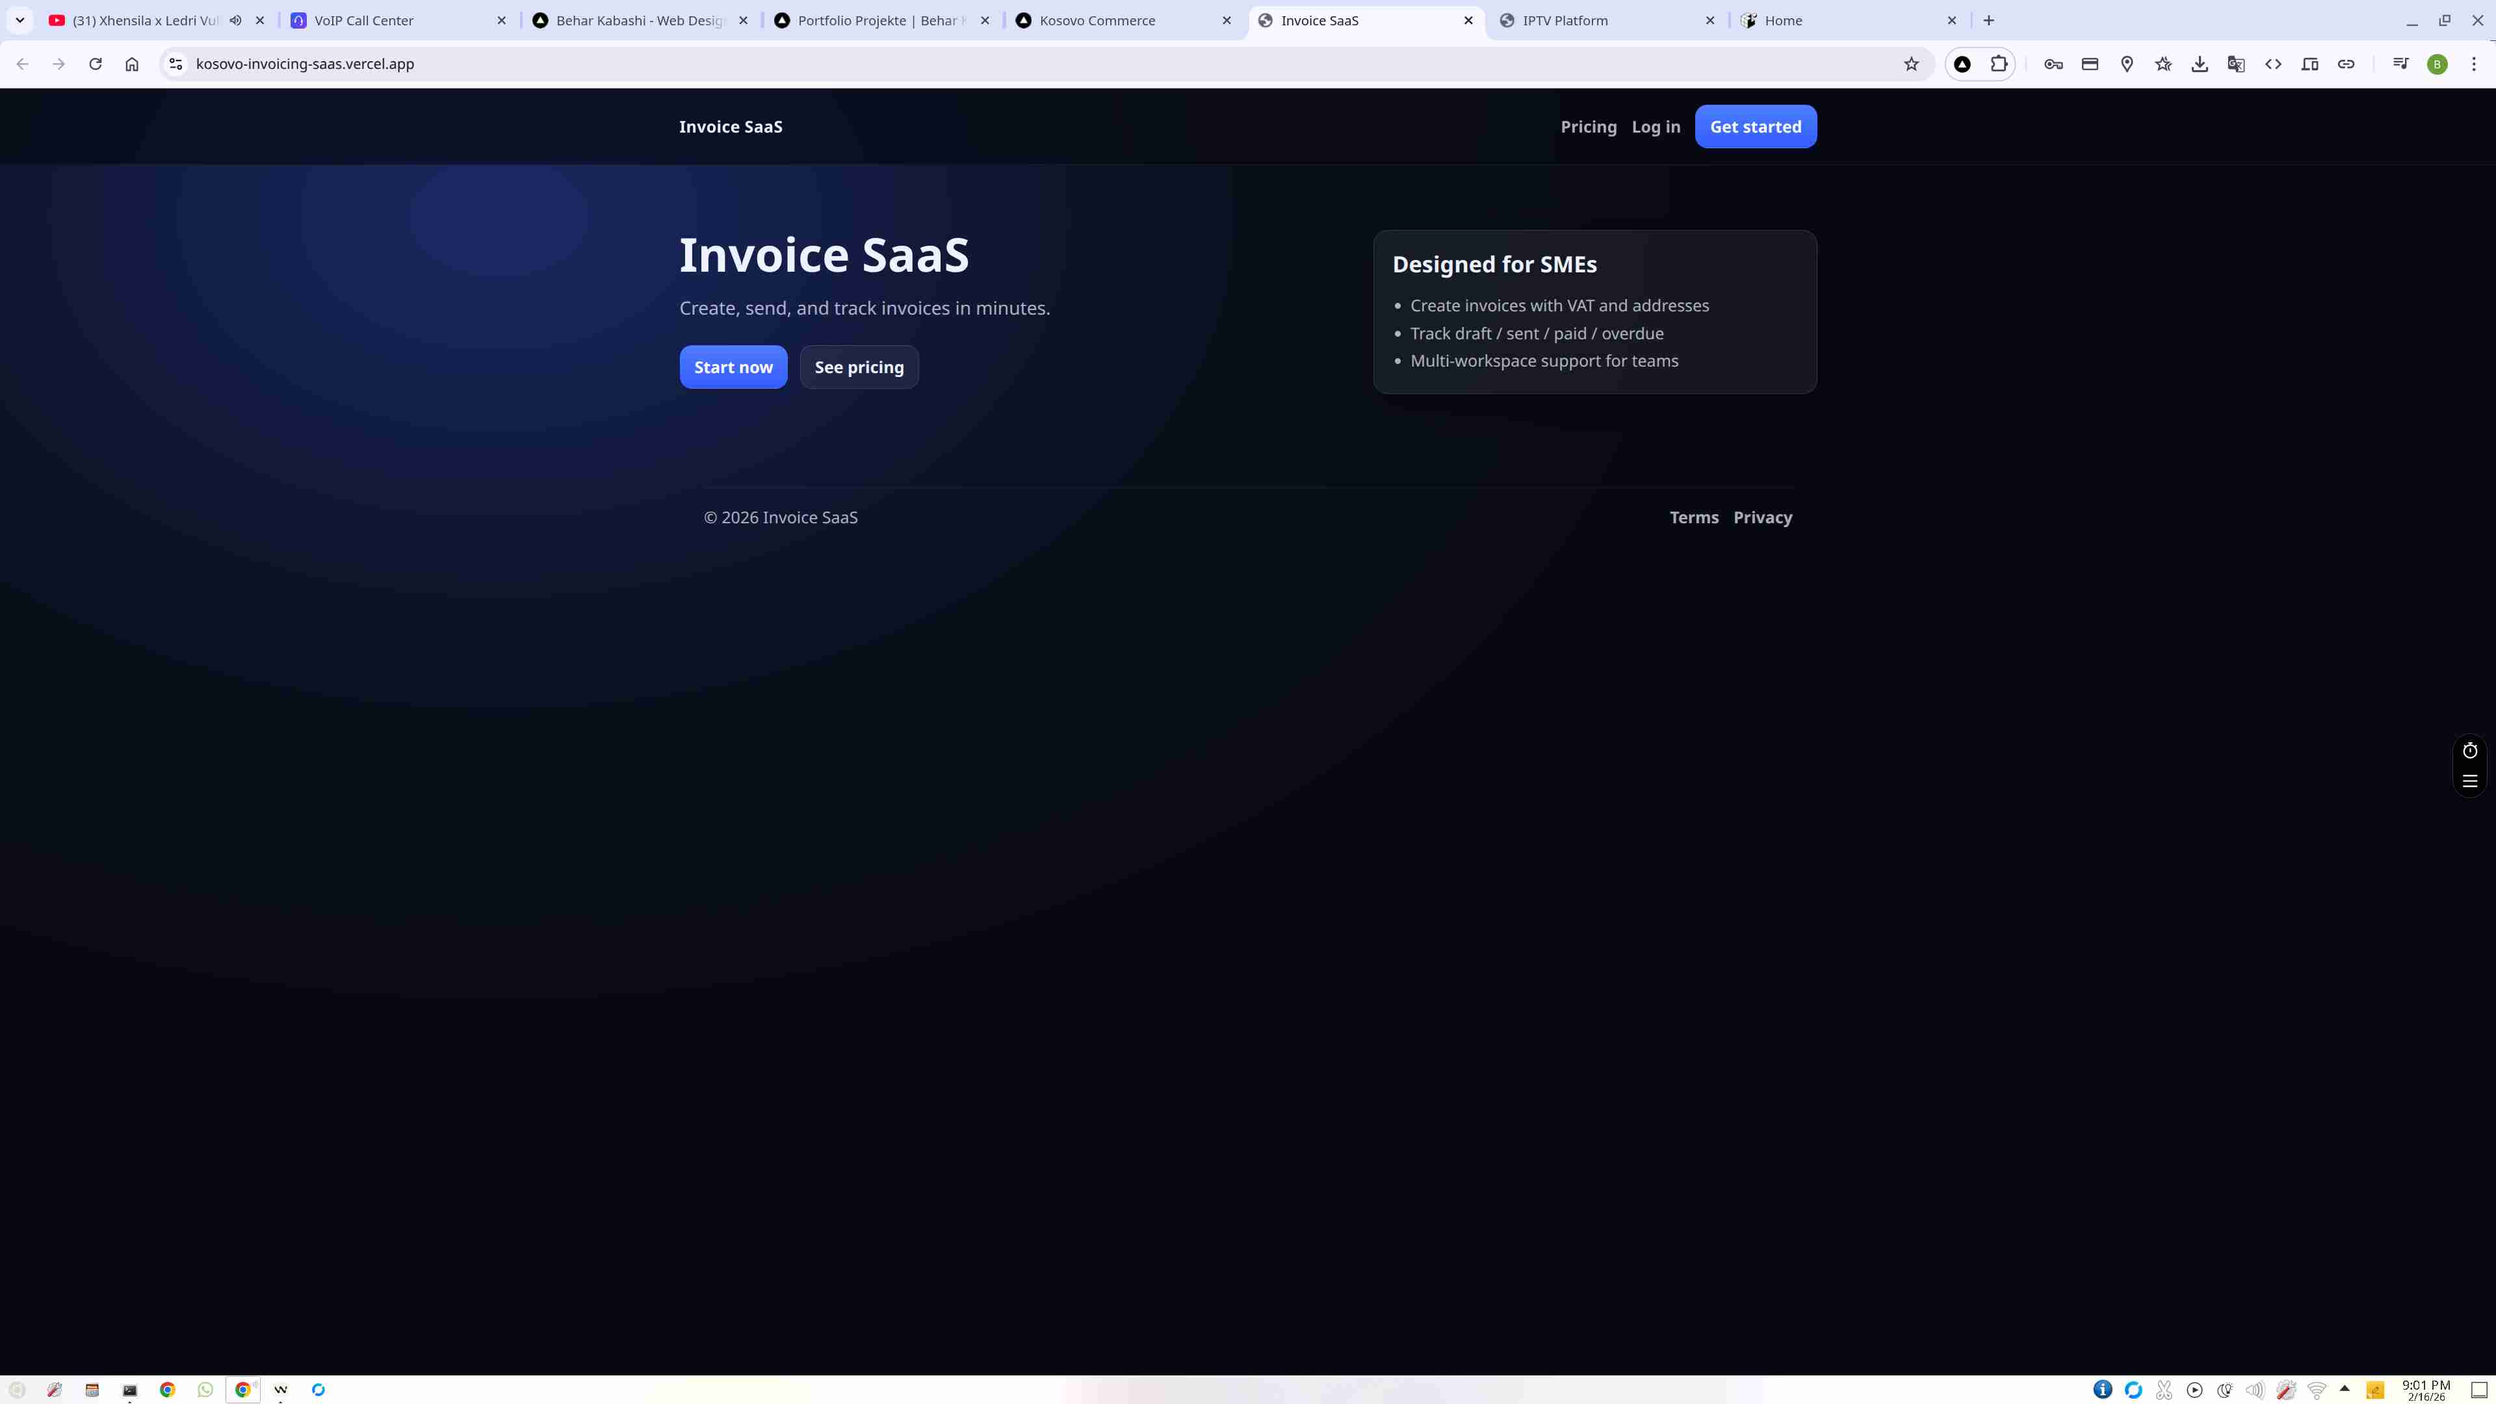Open the volume speaker tray icon
The image size is (2496, 1404).
point(2255,1390)
